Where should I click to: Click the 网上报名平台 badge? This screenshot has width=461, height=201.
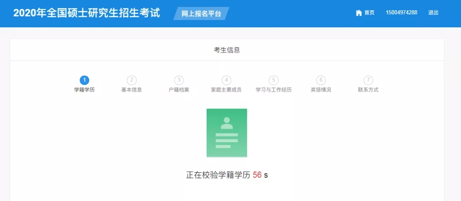(201, 14)
